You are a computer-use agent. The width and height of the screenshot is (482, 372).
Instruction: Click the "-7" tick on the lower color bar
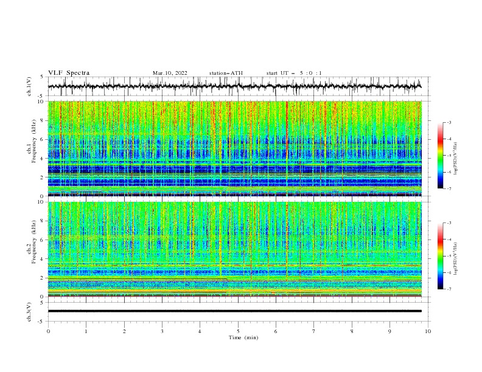tap(449, 289)
